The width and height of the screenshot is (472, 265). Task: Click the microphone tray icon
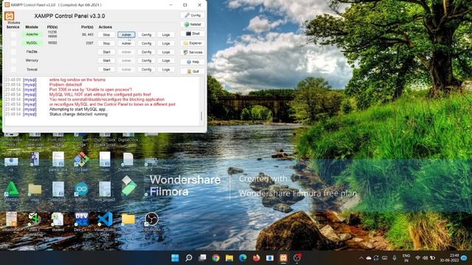(395, 258)
